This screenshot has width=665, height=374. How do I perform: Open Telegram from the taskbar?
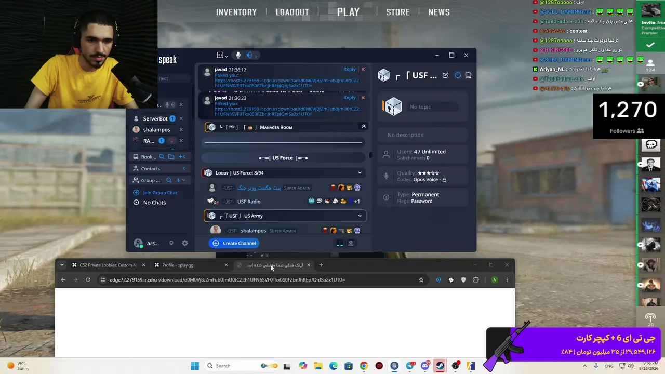pyautogui.click(x=410, y=366)
